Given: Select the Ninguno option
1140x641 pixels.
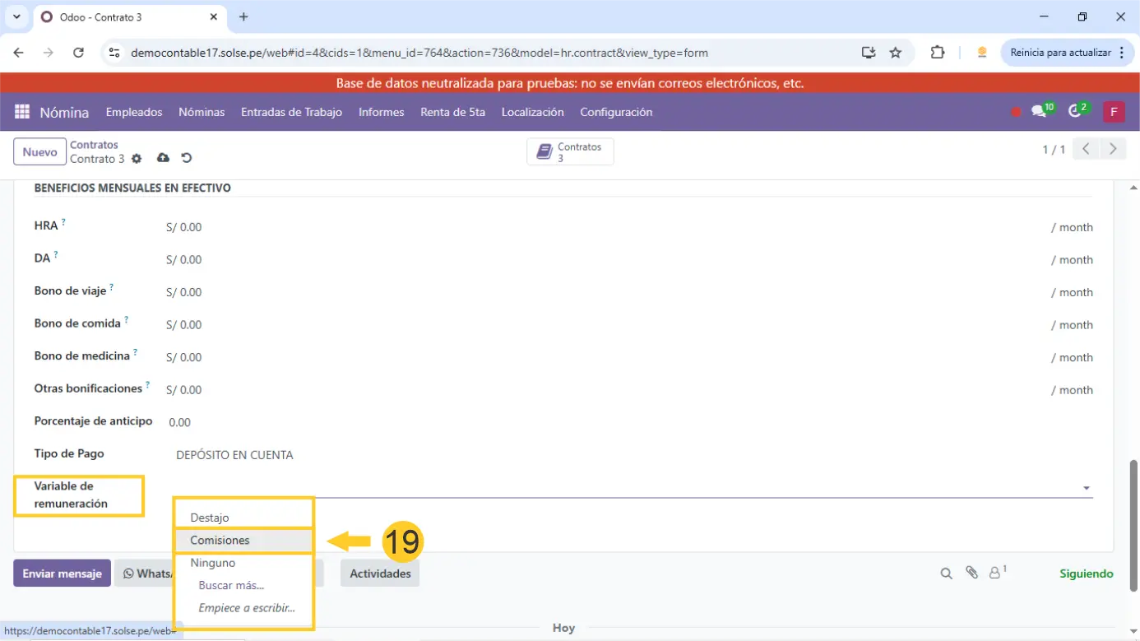Looking at the screenshot, I should (213, 563).
